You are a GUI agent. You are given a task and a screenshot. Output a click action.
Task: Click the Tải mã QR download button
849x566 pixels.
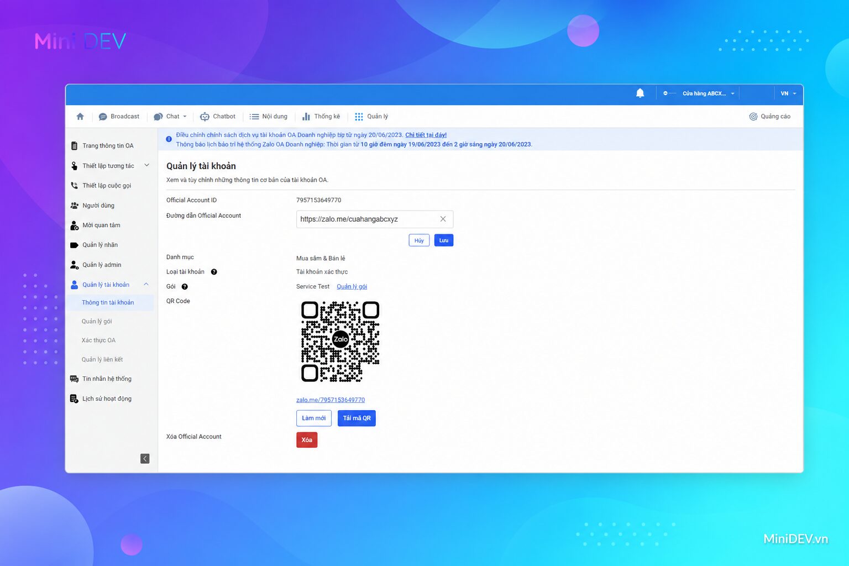pos(357,418)
